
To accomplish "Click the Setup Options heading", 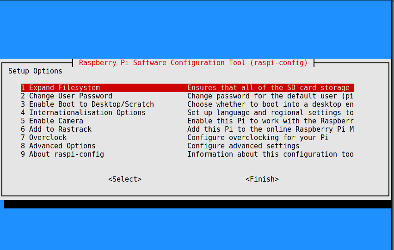I will point(35,71).
